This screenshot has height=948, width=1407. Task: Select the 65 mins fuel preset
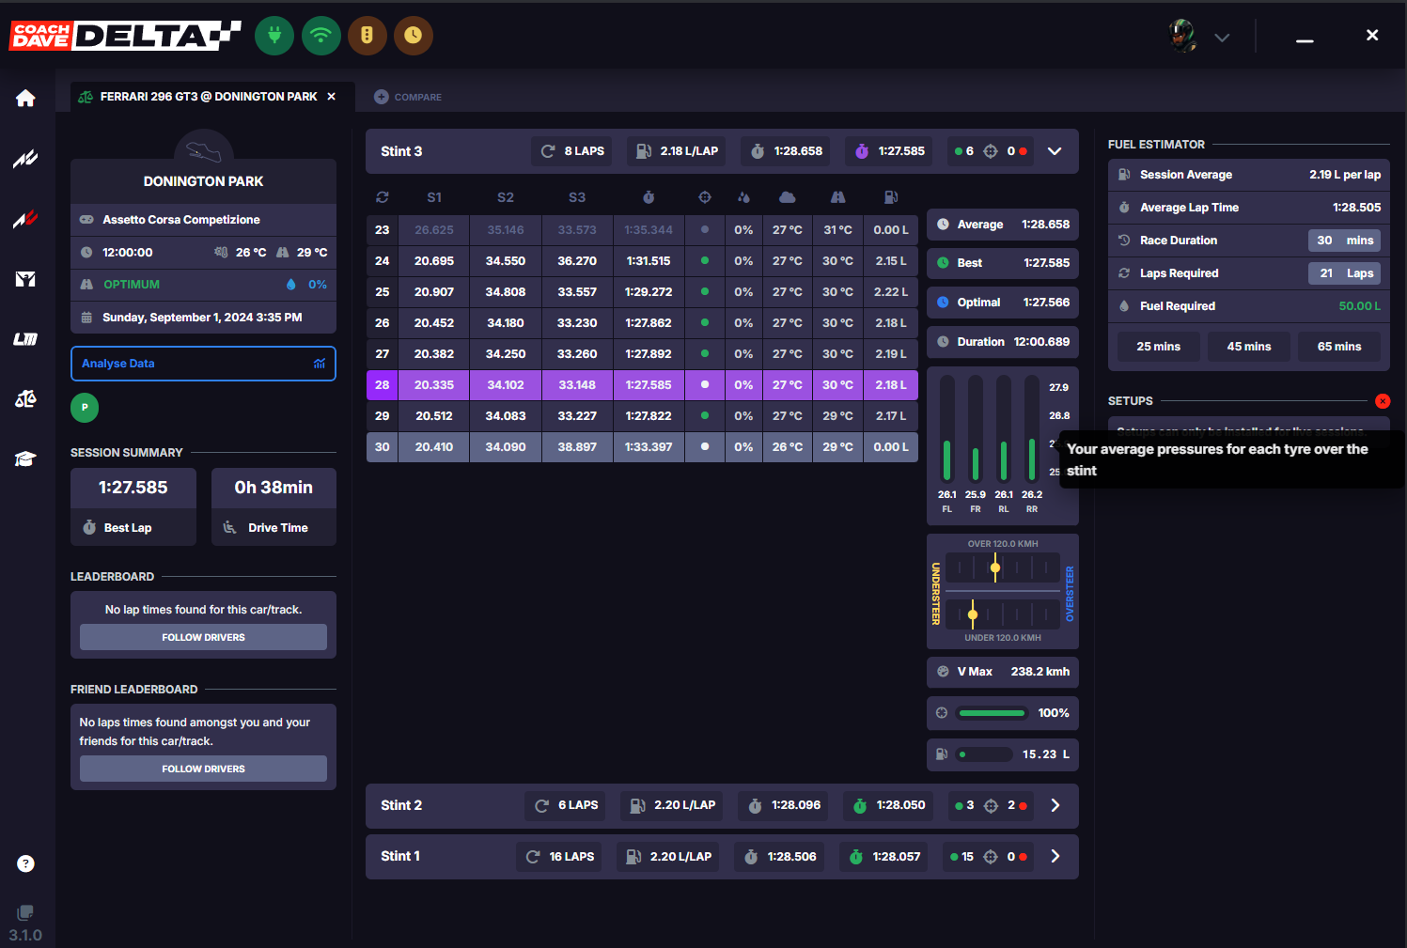pos(1339,347)
